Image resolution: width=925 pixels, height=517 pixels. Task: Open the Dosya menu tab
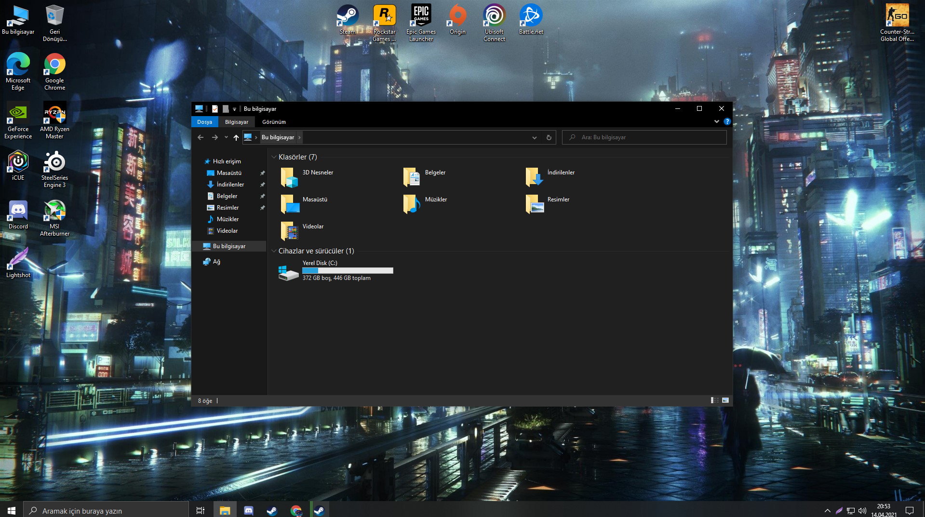204,122
